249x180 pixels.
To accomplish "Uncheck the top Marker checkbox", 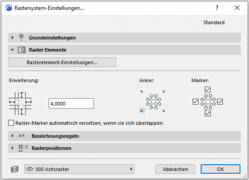I will click(x=208, y=90).
